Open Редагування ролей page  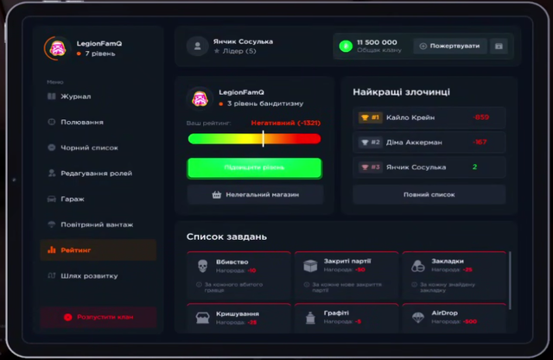98,174
